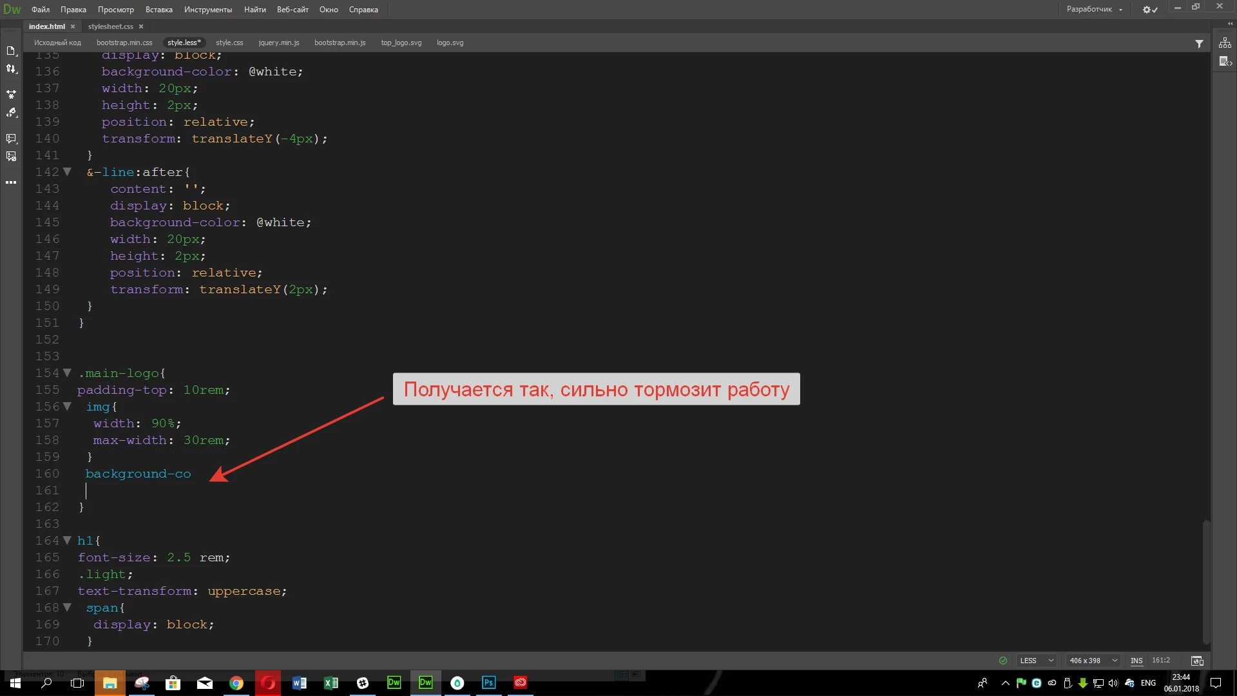
Task: Select the bootstrap.min.css related file
Action: (x=124, y=43)
